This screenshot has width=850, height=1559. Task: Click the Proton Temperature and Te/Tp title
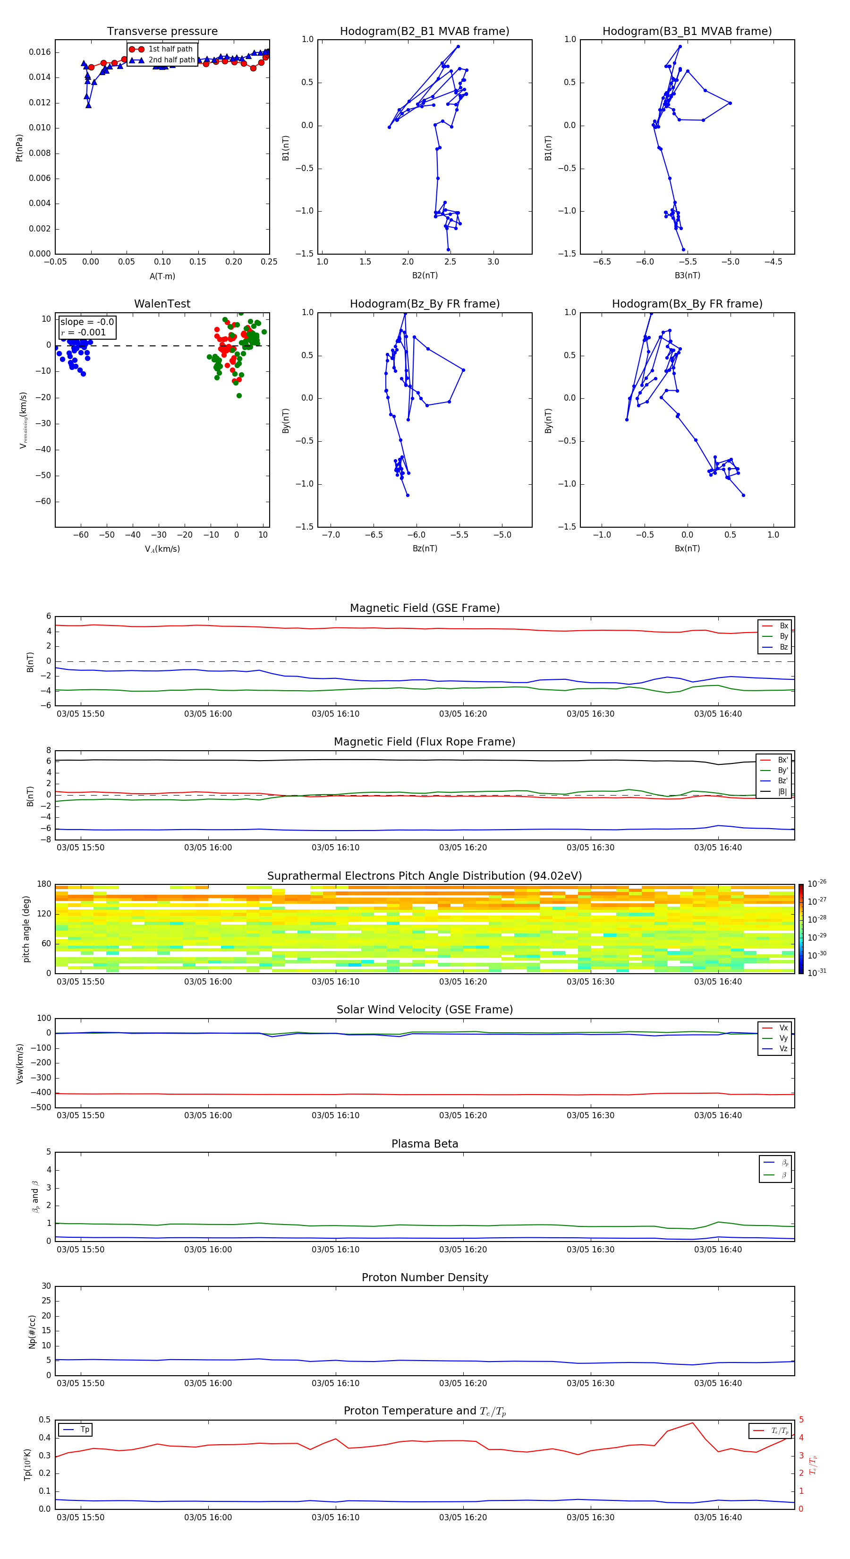425,1411
